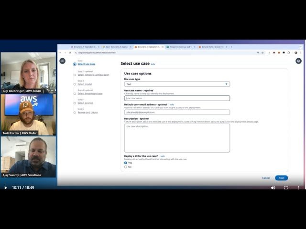Image resolution: width=306 pixels, height=229 pixels.
Task: Close the Console Home browser tab
Action: [227, 47]
